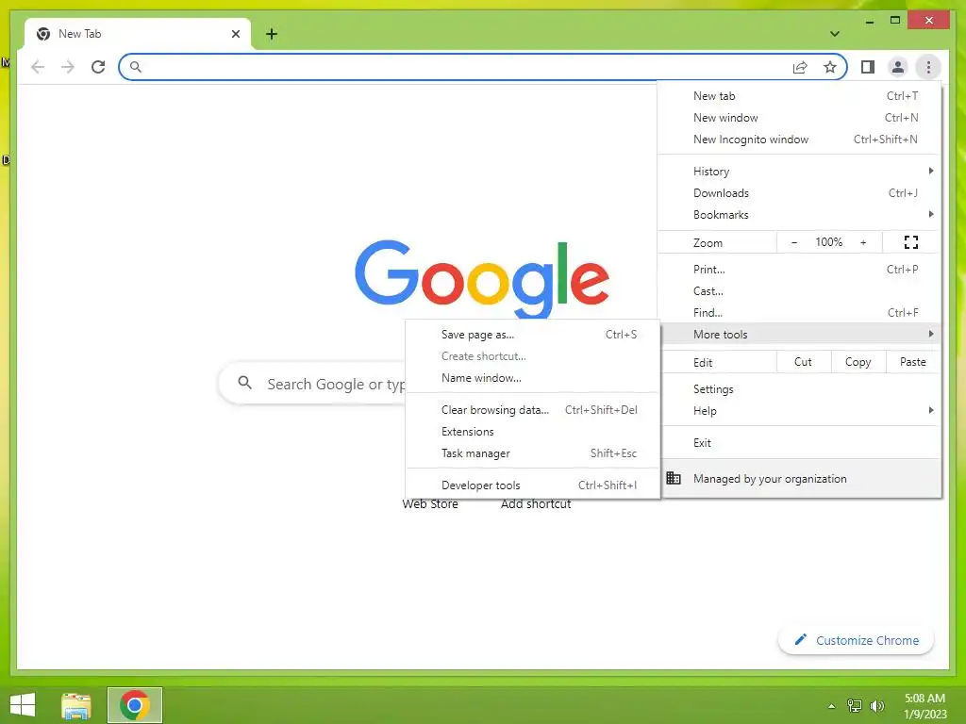Select Name window... option
Image resolution: width=966 pixels, height=724 pixels.
(532, 377)
